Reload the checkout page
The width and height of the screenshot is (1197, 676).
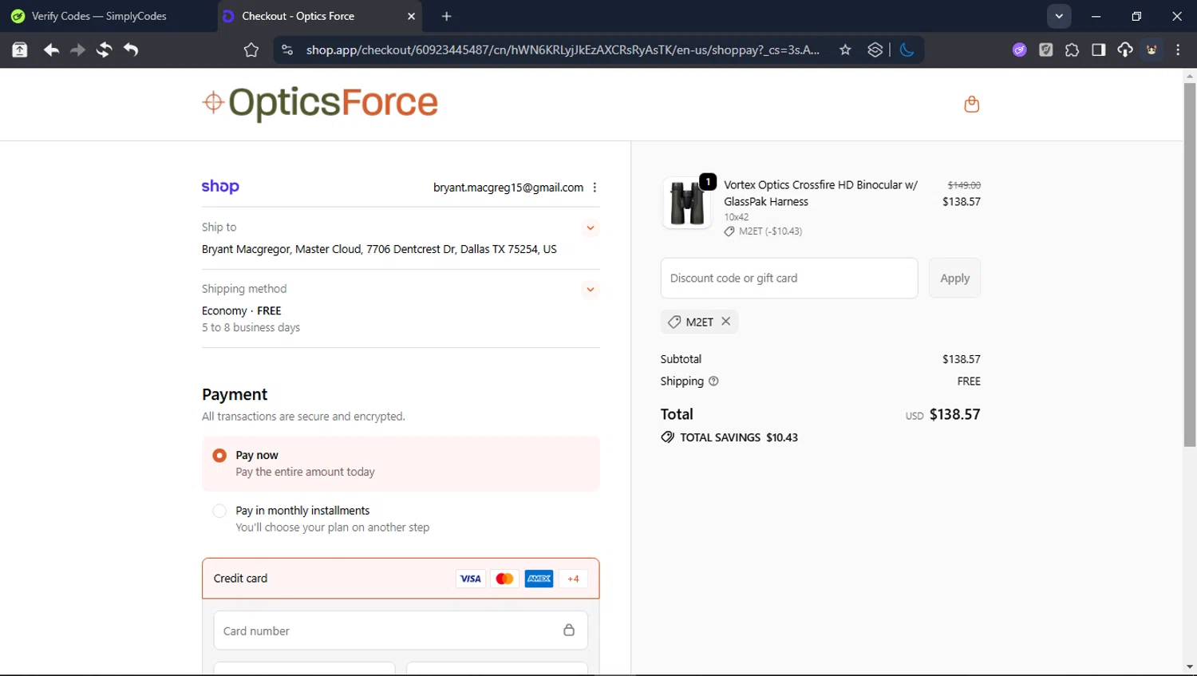point(104,49)
